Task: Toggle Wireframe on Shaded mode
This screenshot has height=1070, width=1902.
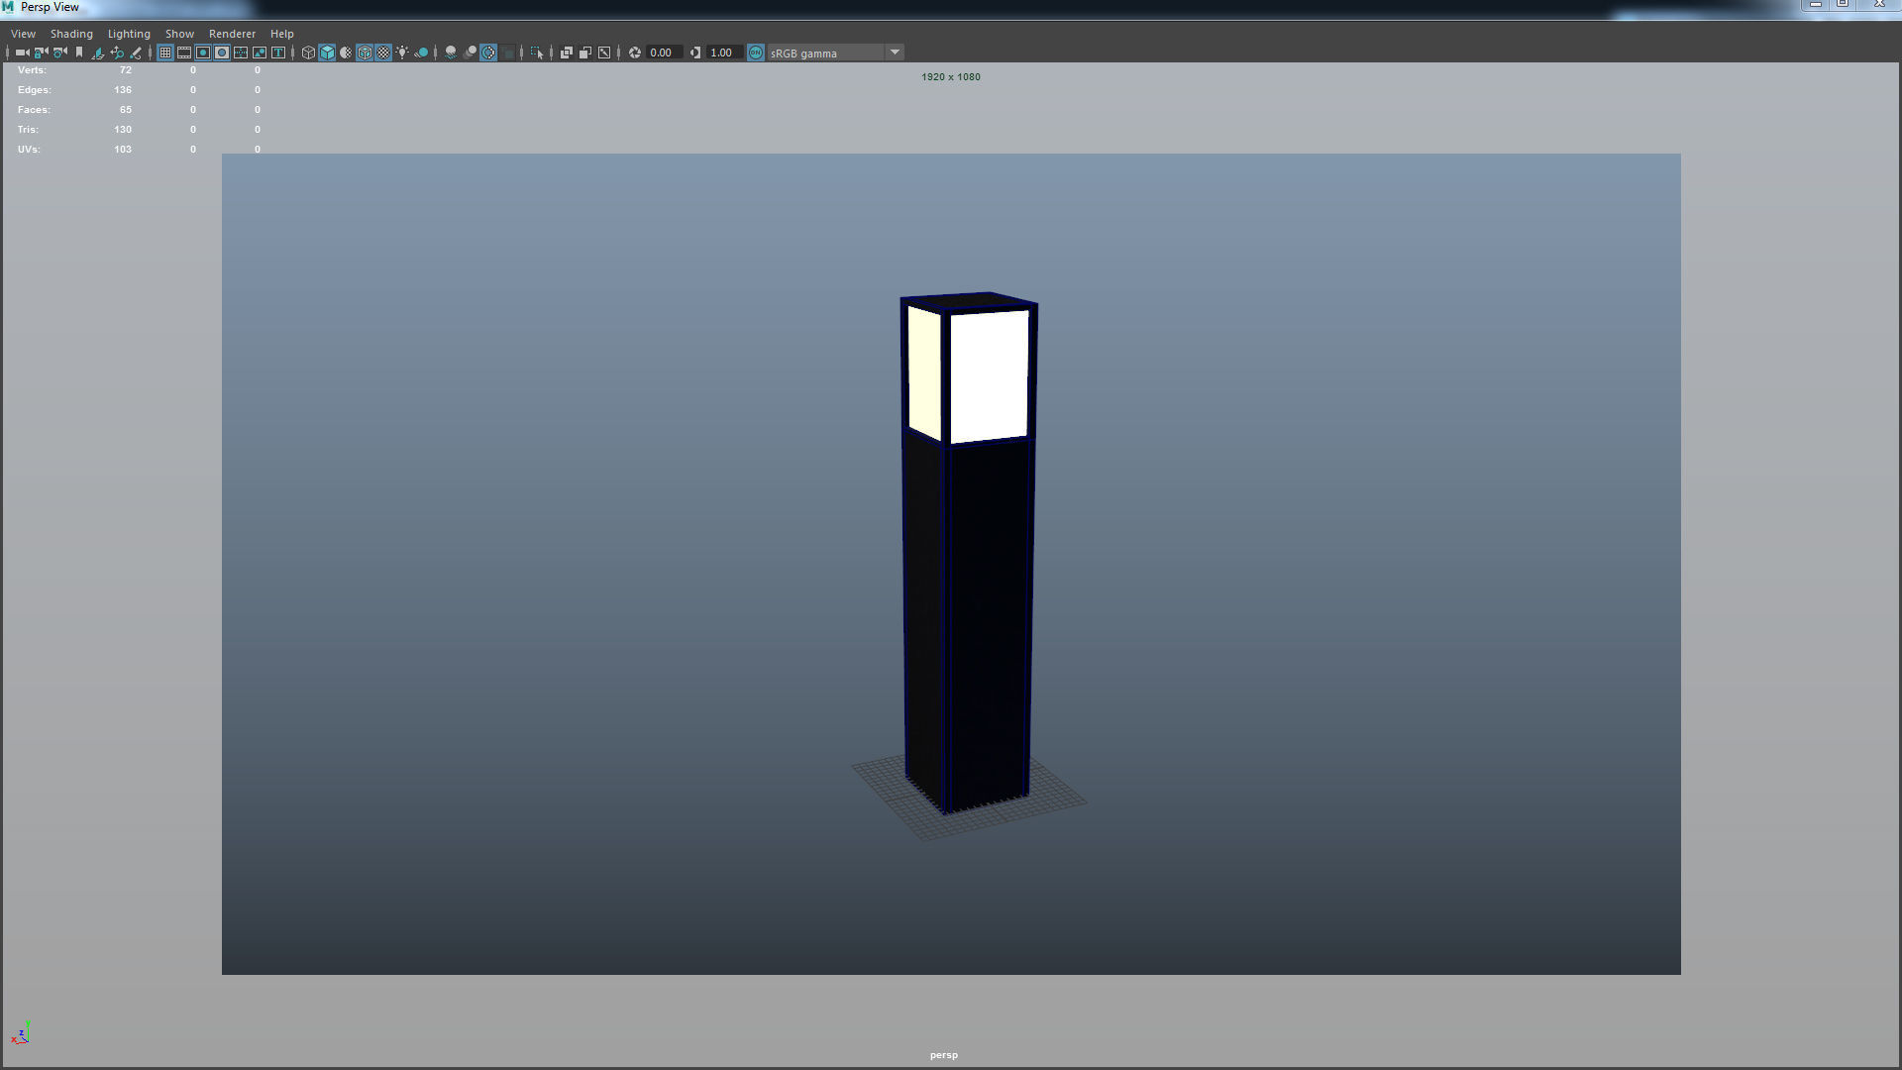Action: 365,53
